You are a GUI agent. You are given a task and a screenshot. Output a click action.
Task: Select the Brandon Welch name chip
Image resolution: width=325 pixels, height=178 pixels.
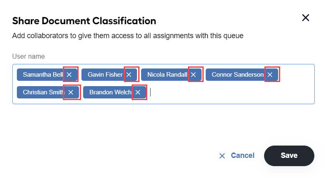110,92
